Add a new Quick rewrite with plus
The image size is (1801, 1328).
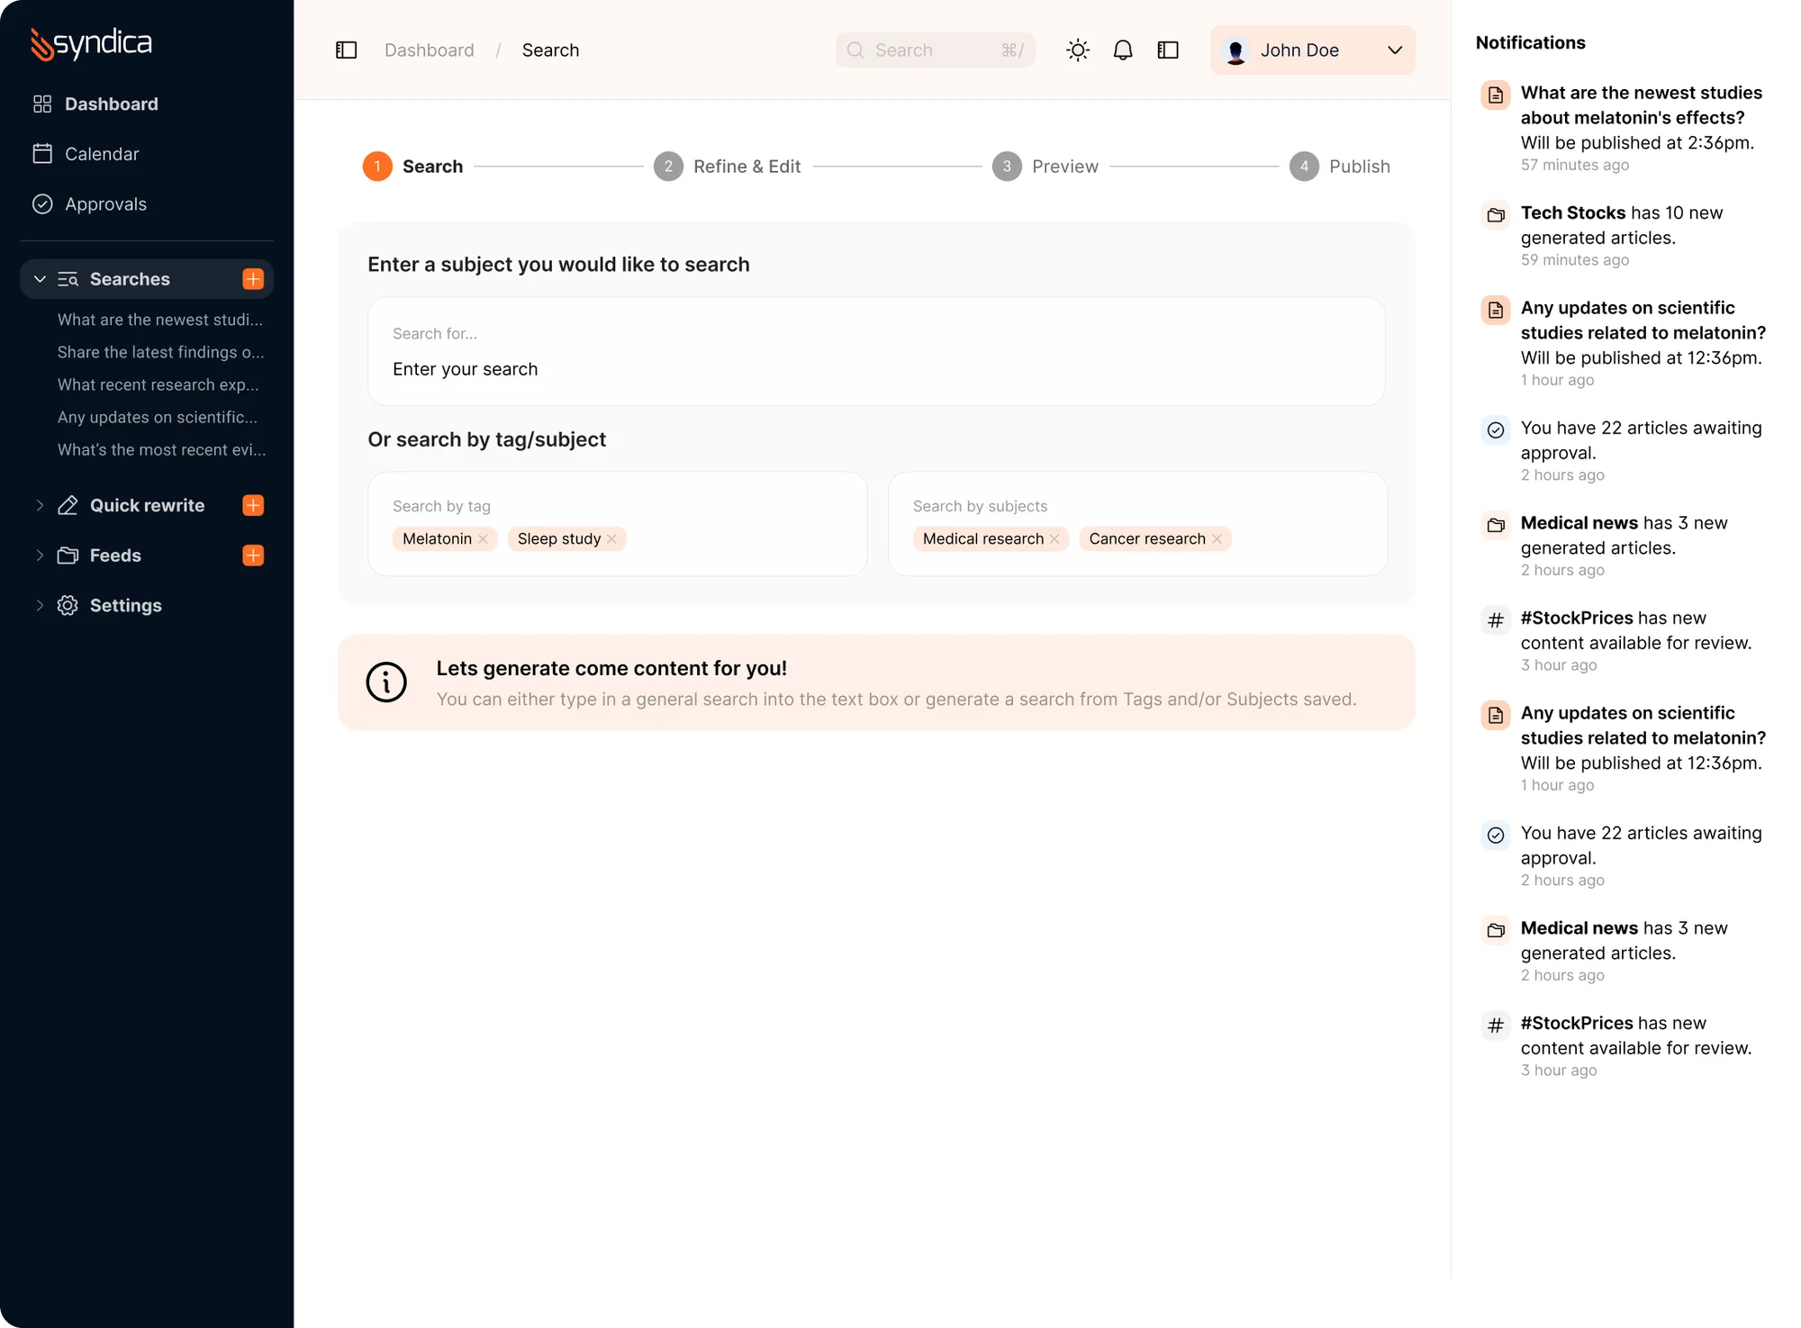253,506
